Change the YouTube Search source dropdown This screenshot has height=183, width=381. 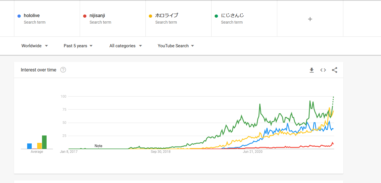point(176,46)
